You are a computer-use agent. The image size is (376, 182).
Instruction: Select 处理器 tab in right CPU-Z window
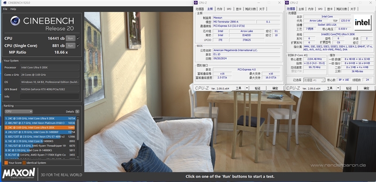coord(291,9)
